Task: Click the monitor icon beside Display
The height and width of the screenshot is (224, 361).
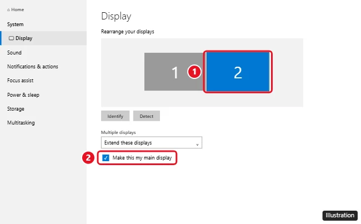Action: (x=11, y=38)
